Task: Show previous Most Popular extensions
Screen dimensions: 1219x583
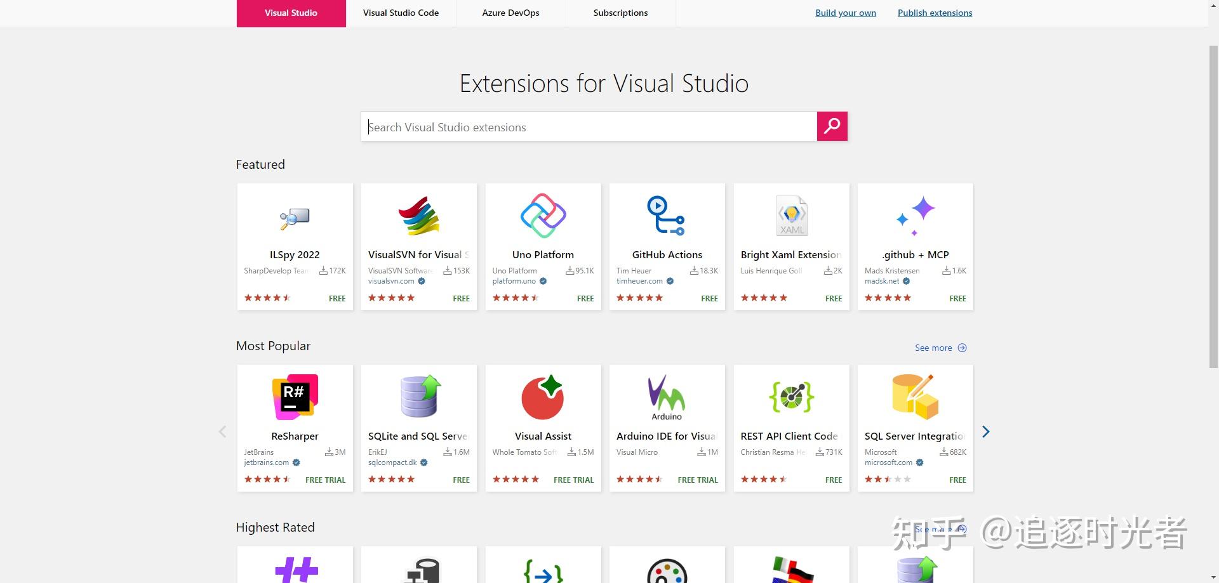Action: point(222,431)
